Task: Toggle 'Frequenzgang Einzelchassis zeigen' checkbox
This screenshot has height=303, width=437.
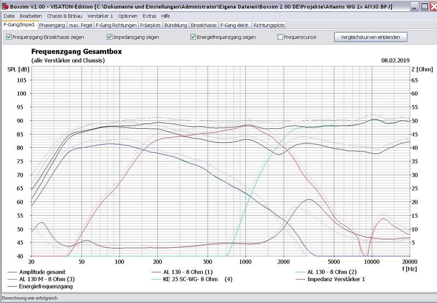Action: pyautogui.click(x=9, y=37)
